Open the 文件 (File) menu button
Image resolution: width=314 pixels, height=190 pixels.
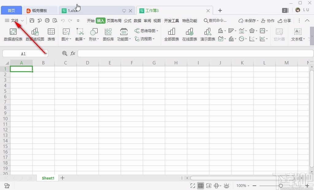click(x=14, y=21)
